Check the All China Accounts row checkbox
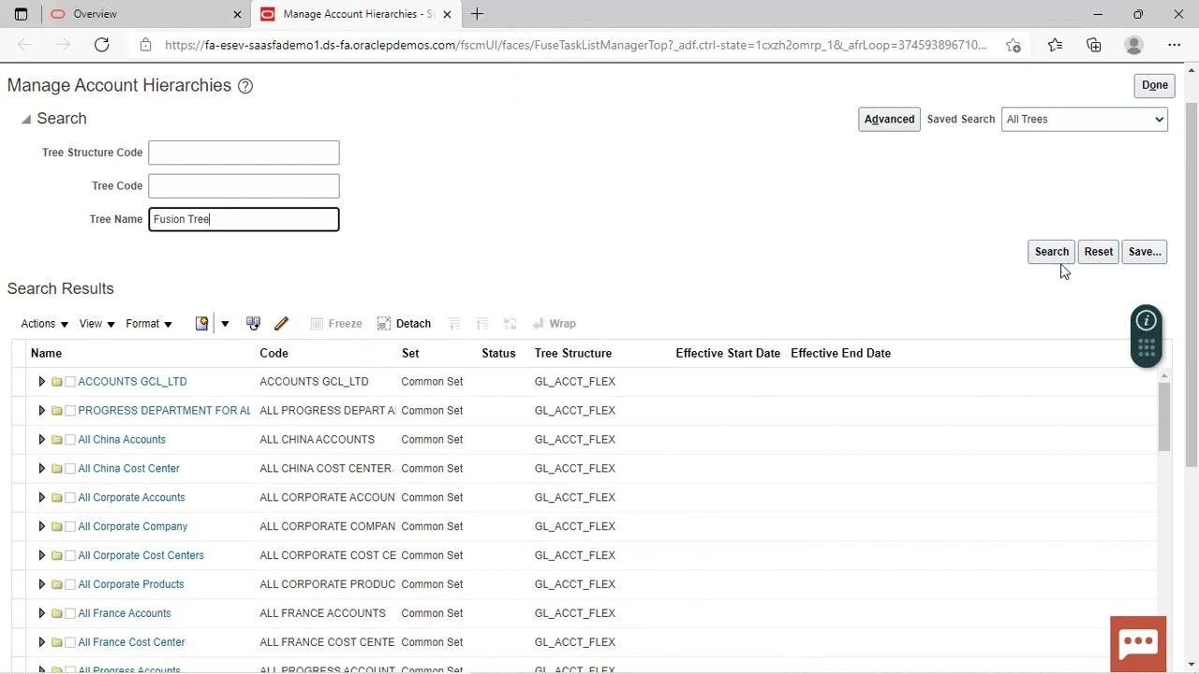Image resolution: width=1199 pixels, height=674 pixels. pos(70,440)
